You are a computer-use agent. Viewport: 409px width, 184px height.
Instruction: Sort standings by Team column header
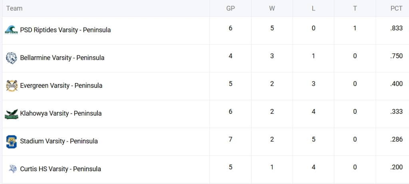(14, 8)
